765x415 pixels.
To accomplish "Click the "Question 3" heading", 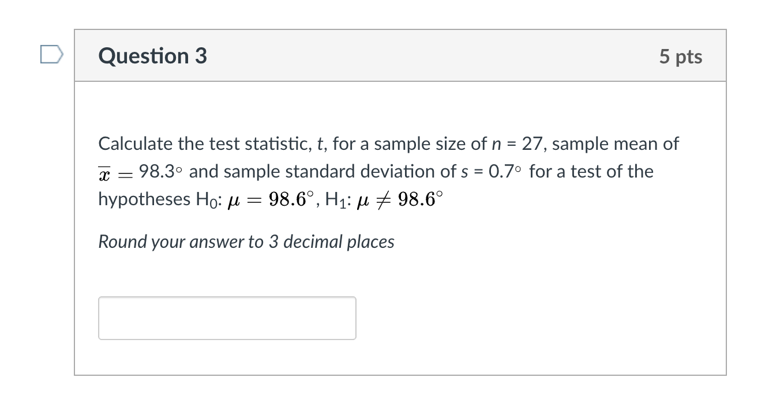I will (152, 56).
